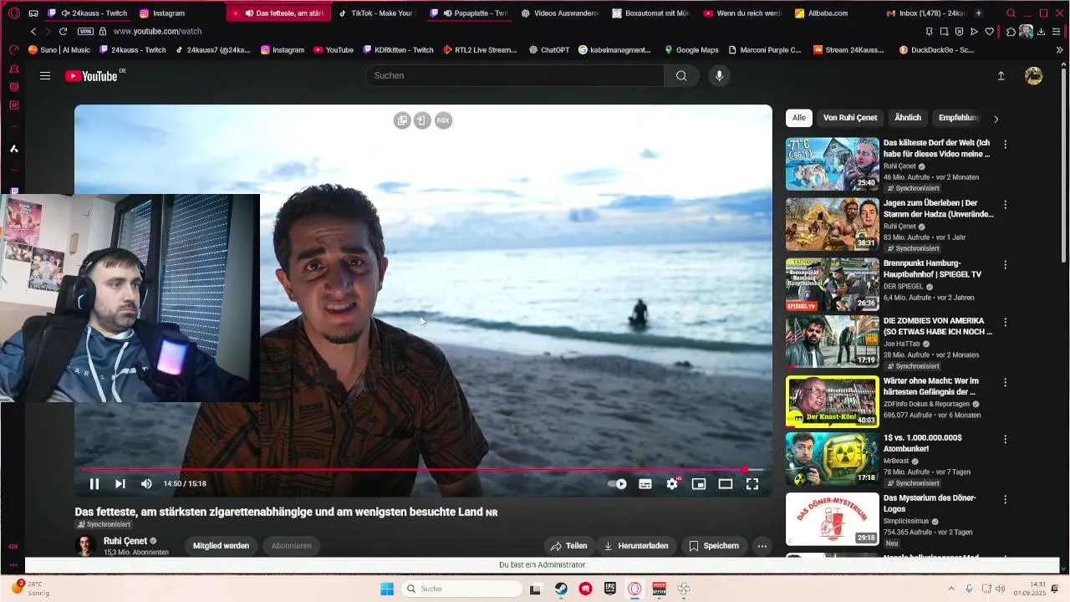The image size is (1070, 602).
Task: Toggle the VPN badge in the address bar
Action: point(85,31)
